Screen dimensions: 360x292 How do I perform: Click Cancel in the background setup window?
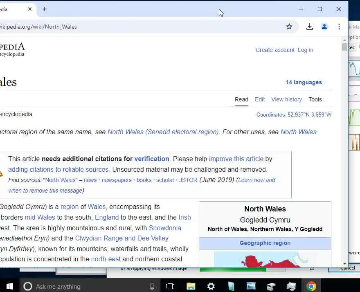(x=347, y=268)
